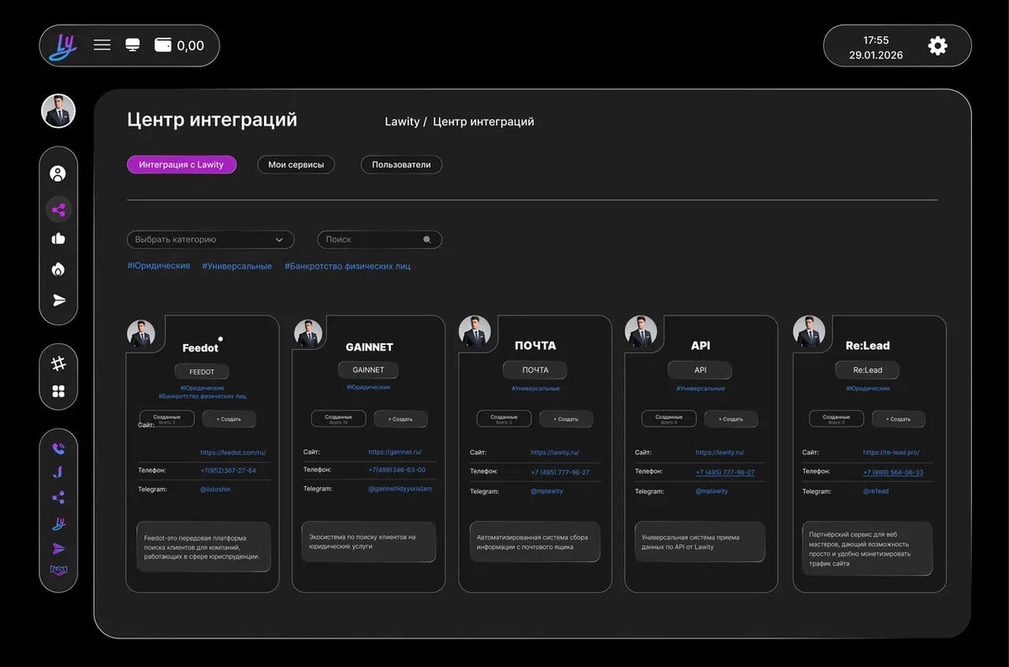
Task: Click the monitor icon in top bar
Action: [133, 45]
